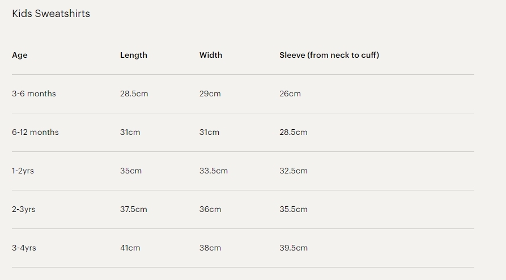Click the 41cm length for 3-4yrs
This screenshot has height=280, width=506.
(130, 248)
